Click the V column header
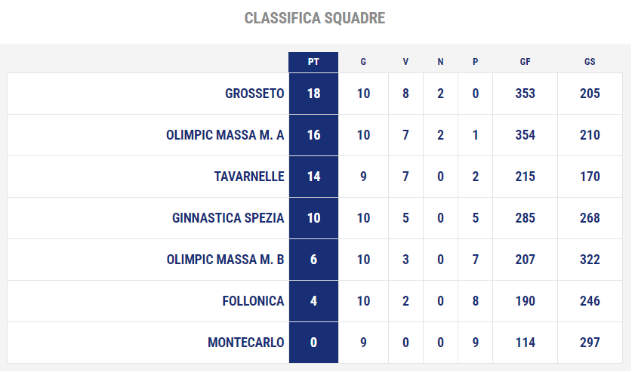Viewport: 635px width, 372px height. point(405,62)
